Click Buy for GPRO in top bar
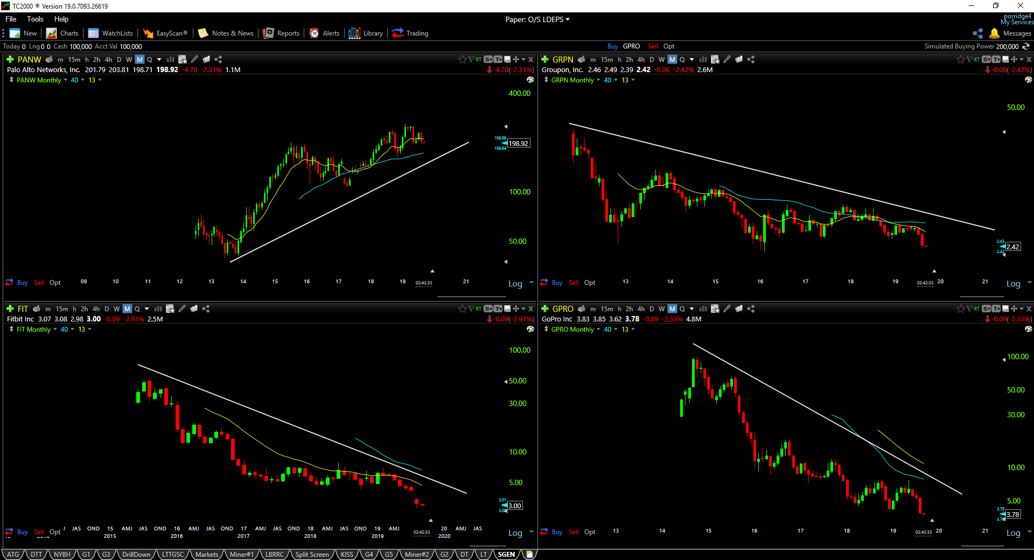This screenshot has width=1034, height=560. pyautogui.click(x=612, y=46)
